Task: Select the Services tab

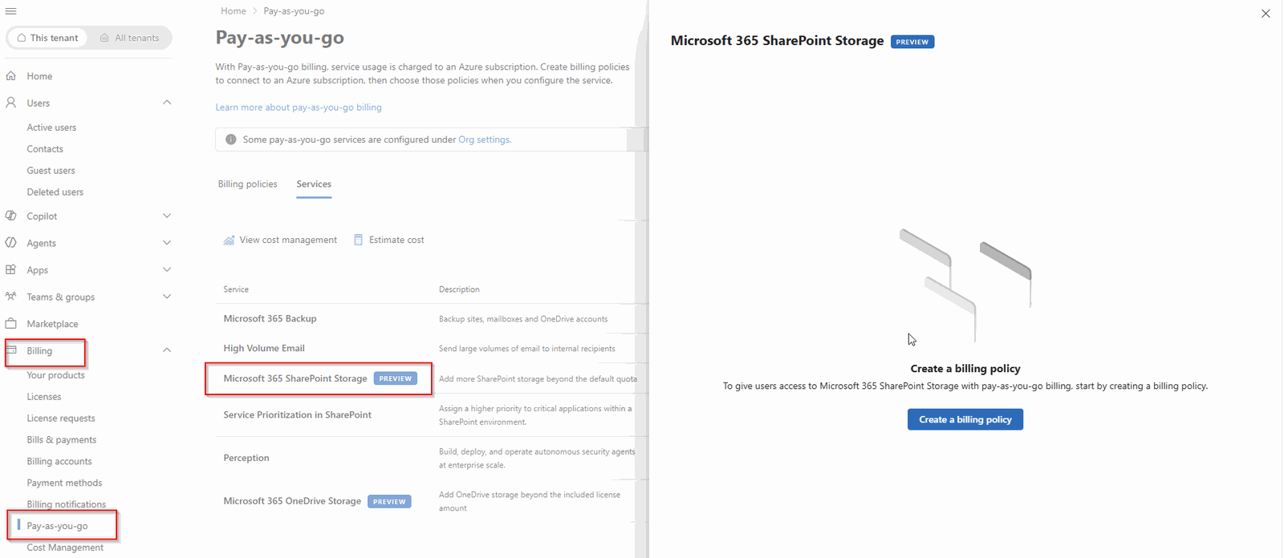Action: (314, 184)
